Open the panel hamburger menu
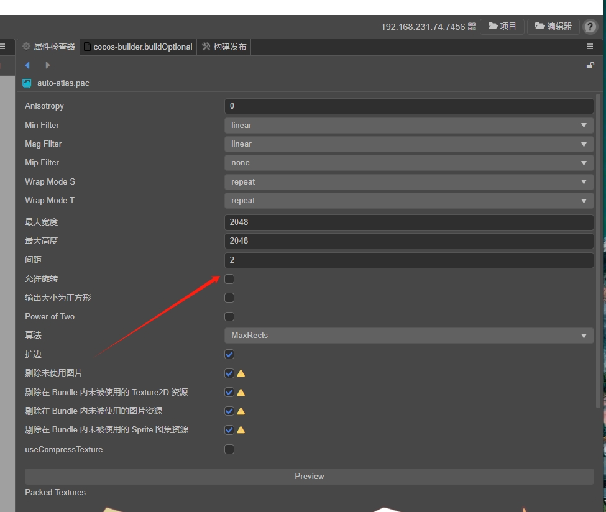Screen dimensions: 606x512 click(590, 47)
